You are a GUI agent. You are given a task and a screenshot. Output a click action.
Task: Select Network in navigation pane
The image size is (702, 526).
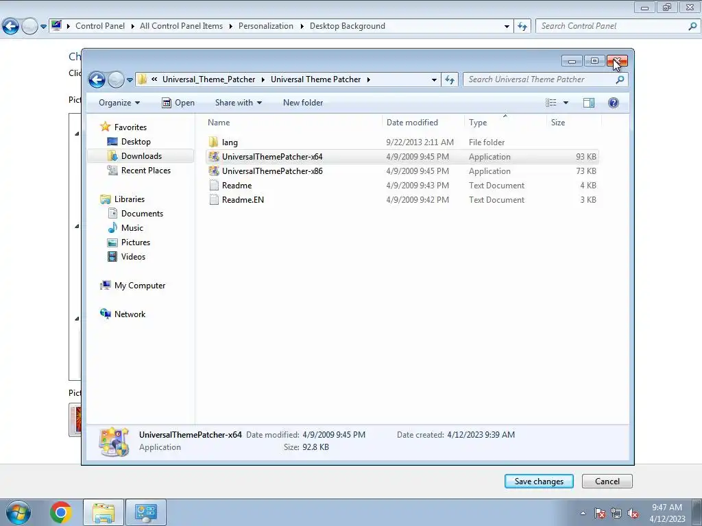130,314
